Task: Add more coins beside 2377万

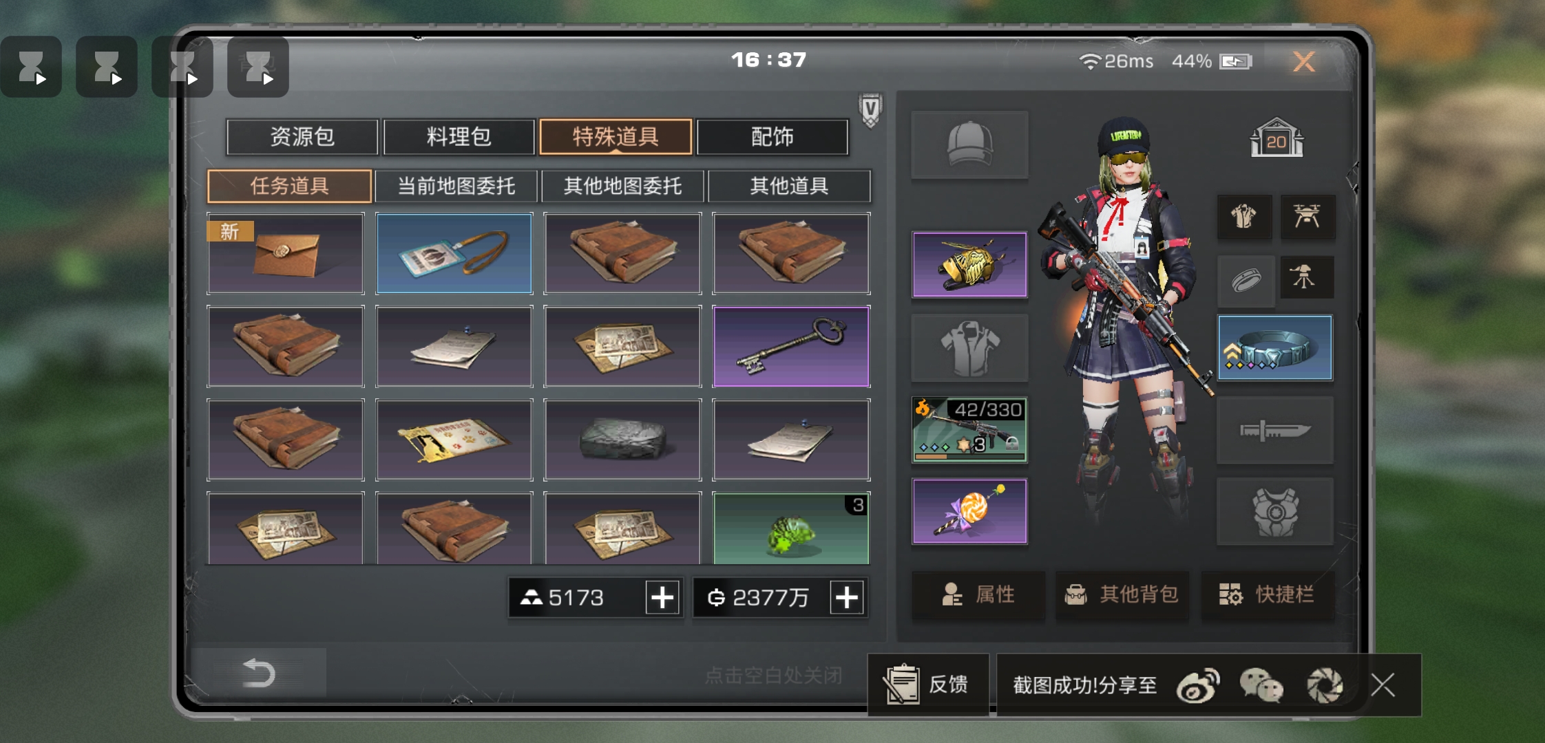Action: (847, 597)
